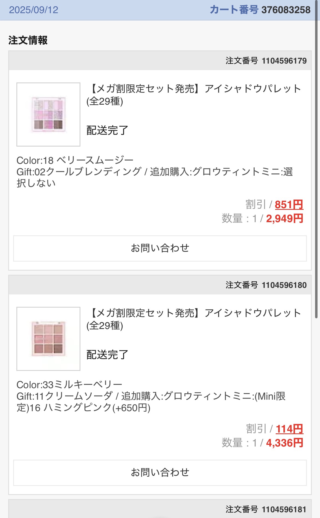This screenshot has height=518, width=320.
Task: Click 配送完了 status of first order
Action: tap(107, 130)
